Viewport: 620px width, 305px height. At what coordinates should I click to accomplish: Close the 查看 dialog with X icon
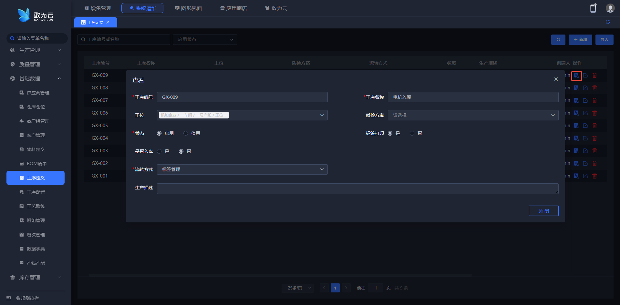(556, 79)
